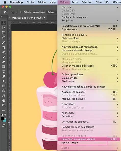The height and width of the screenshot is (151, 121).
Task: Select the Lasso tool
Action: (x=4, y=37)
